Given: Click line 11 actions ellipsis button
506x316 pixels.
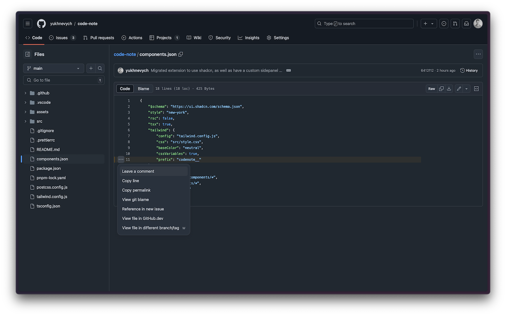Looking at the screenshot, I should click(x=121, y=160).
